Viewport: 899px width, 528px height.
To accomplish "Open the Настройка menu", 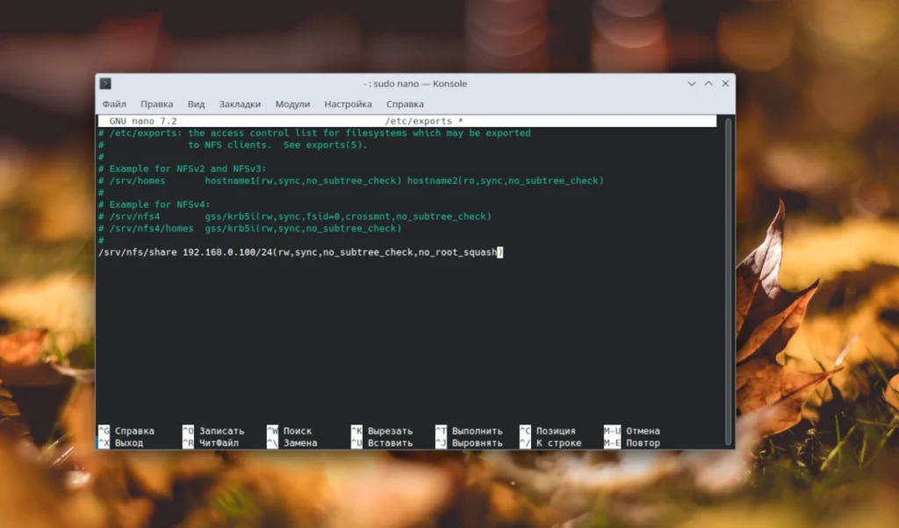I will coord(348,104).
